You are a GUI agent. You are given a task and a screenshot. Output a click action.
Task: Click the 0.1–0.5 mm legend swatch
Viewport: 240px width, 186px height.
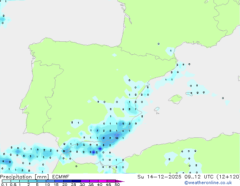6,181
